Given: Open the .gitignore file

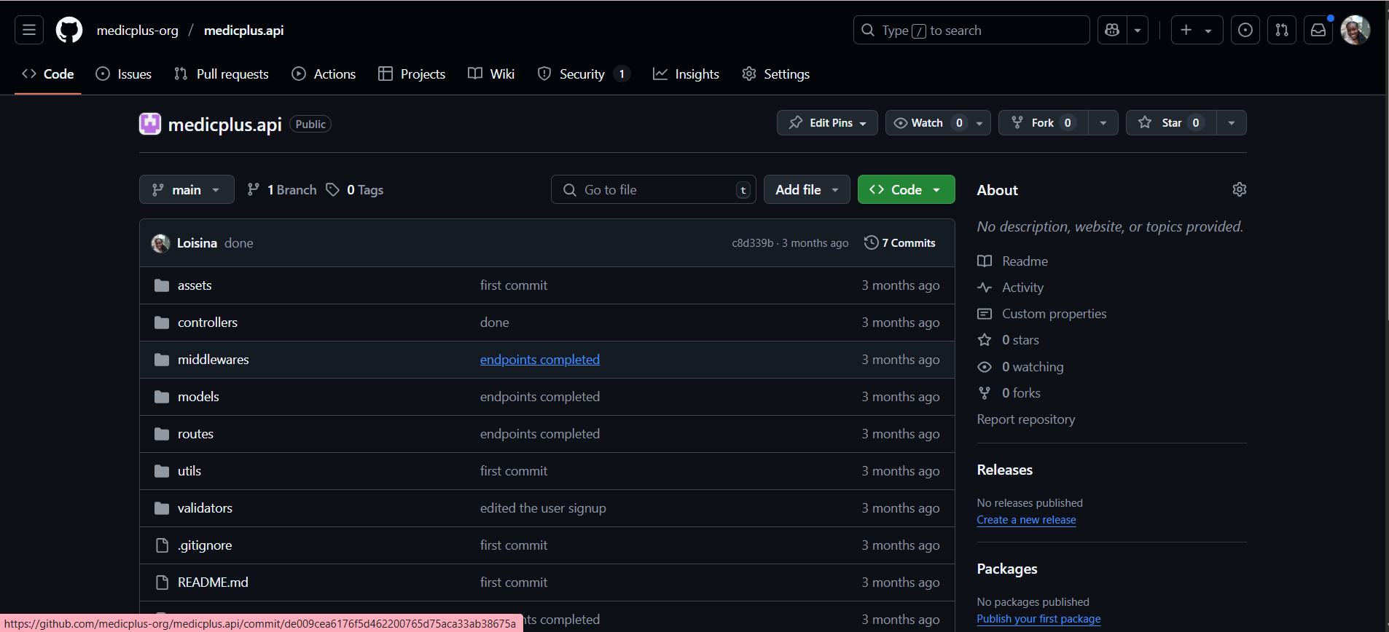Looking at the screenshot, I should (x=205, y=545).
